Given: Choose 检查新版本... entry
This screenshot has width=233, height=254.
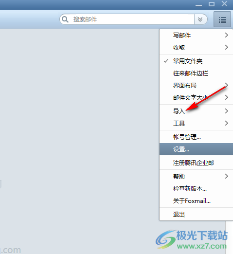Looking at the screenshot, I should click(196, 189).
